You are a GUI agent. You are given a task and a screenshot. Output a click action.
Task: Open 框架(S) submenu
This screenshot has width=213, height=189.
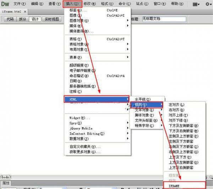(x=147, y=105)
